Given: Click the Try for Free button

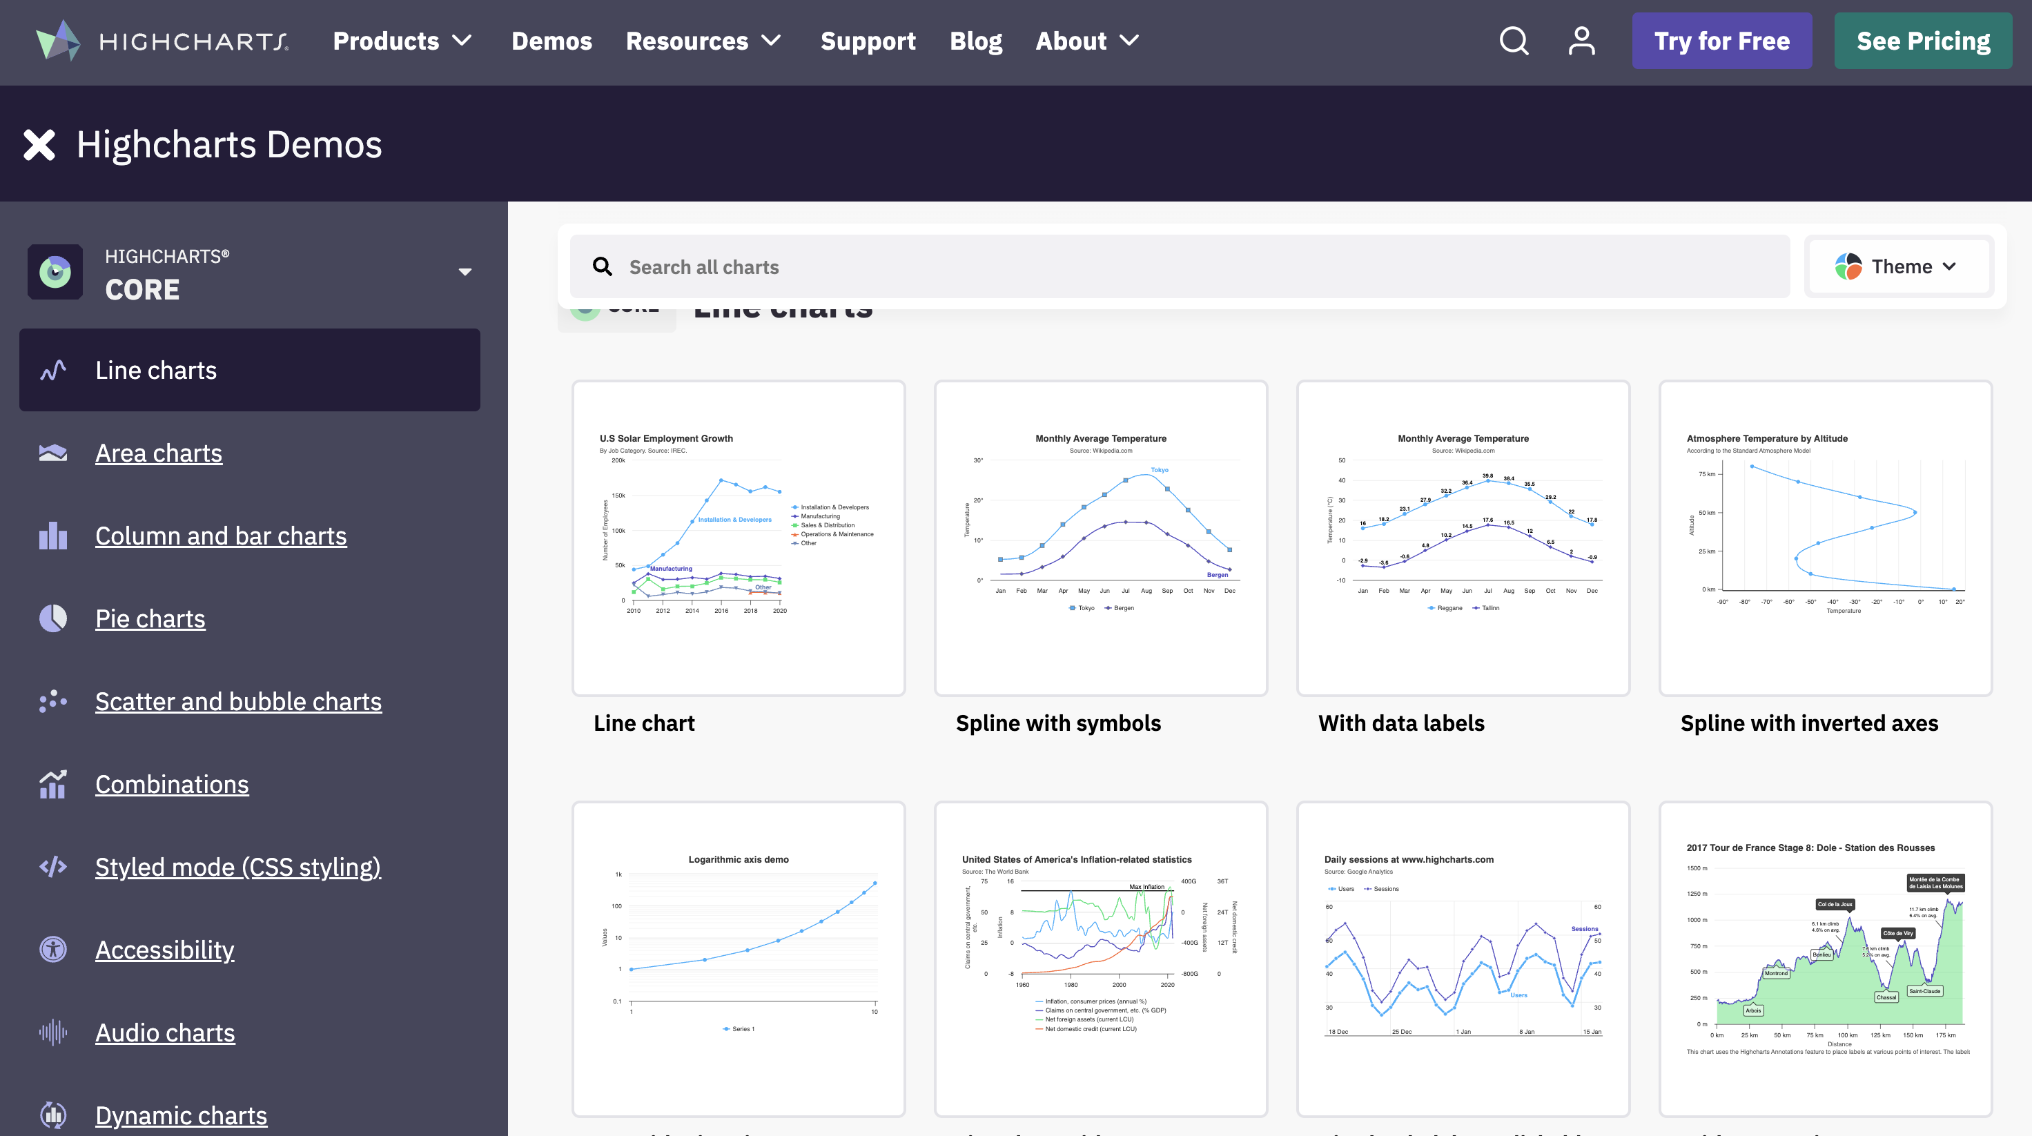Looking at the screenshot, I should 1722,40.
